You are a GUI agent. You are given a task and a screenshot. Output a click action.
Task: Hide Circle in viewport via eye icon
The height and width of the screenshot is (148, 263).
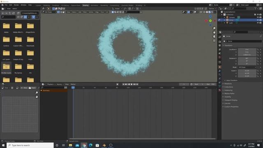click(x=258, y=20)
